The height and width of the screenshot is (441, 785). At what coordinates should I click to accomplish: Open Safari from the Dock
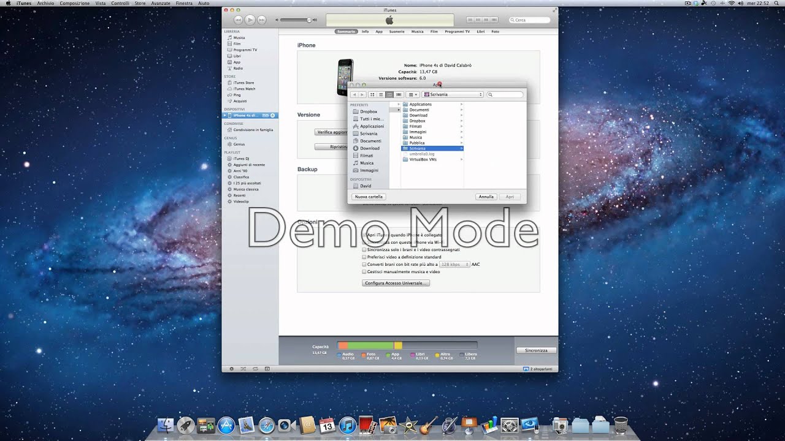266,425
